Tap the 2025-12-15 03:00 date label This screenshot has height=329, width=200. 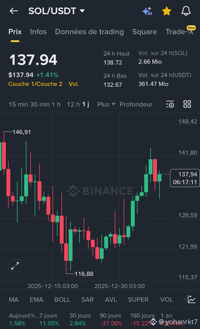53,286
